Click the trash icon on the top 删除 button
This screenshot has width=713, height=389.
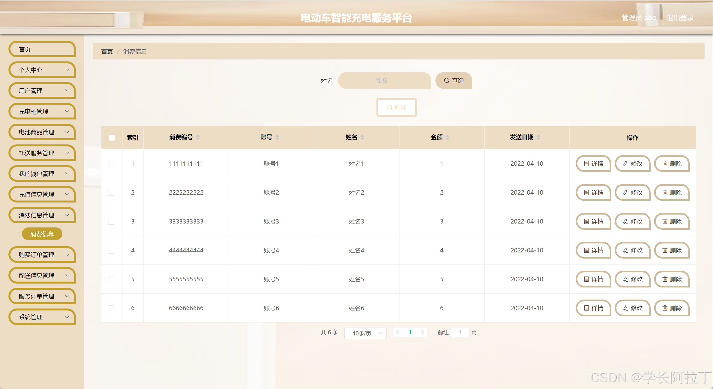[389, 107]
